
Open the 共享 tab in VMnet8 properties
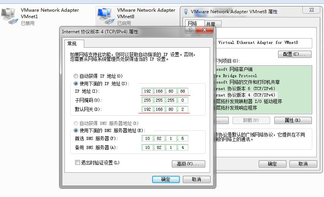pos(211,24)
